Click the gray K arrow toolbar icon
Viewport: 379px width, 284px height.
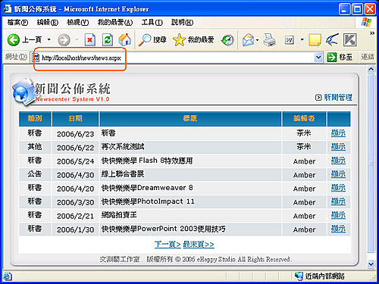pos(350,39)
